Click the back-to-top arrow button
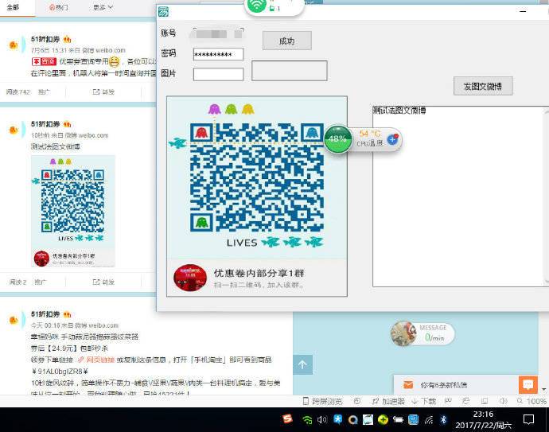The width and height of the screenshot is (549, 432). (x=302, y=364)
